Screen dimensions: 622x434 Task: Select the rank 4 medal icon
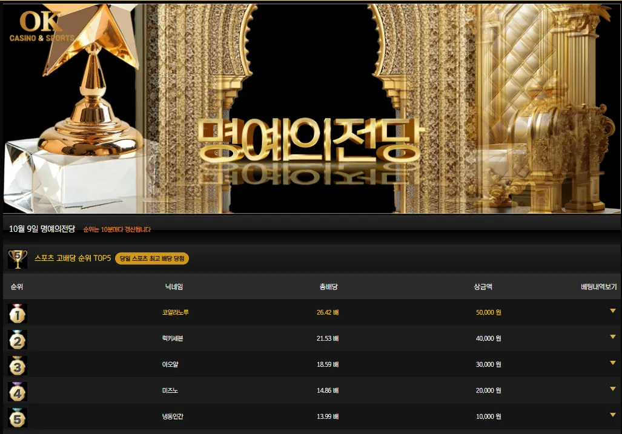point(18,392)
